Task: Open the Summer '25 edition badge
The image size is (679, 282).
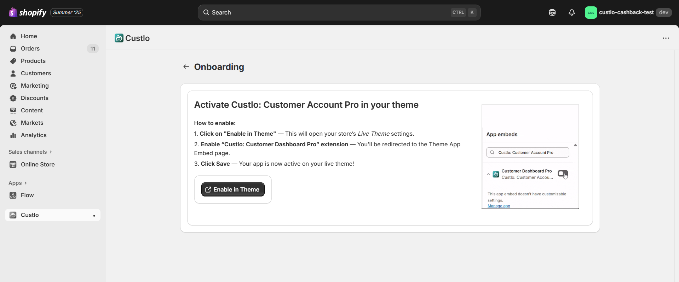Action: pos(67,12)
